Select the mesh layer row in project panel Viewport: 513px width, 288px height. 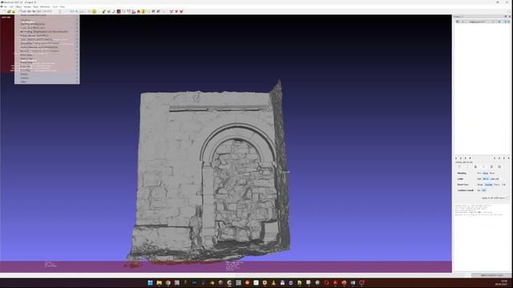point(482,22)
